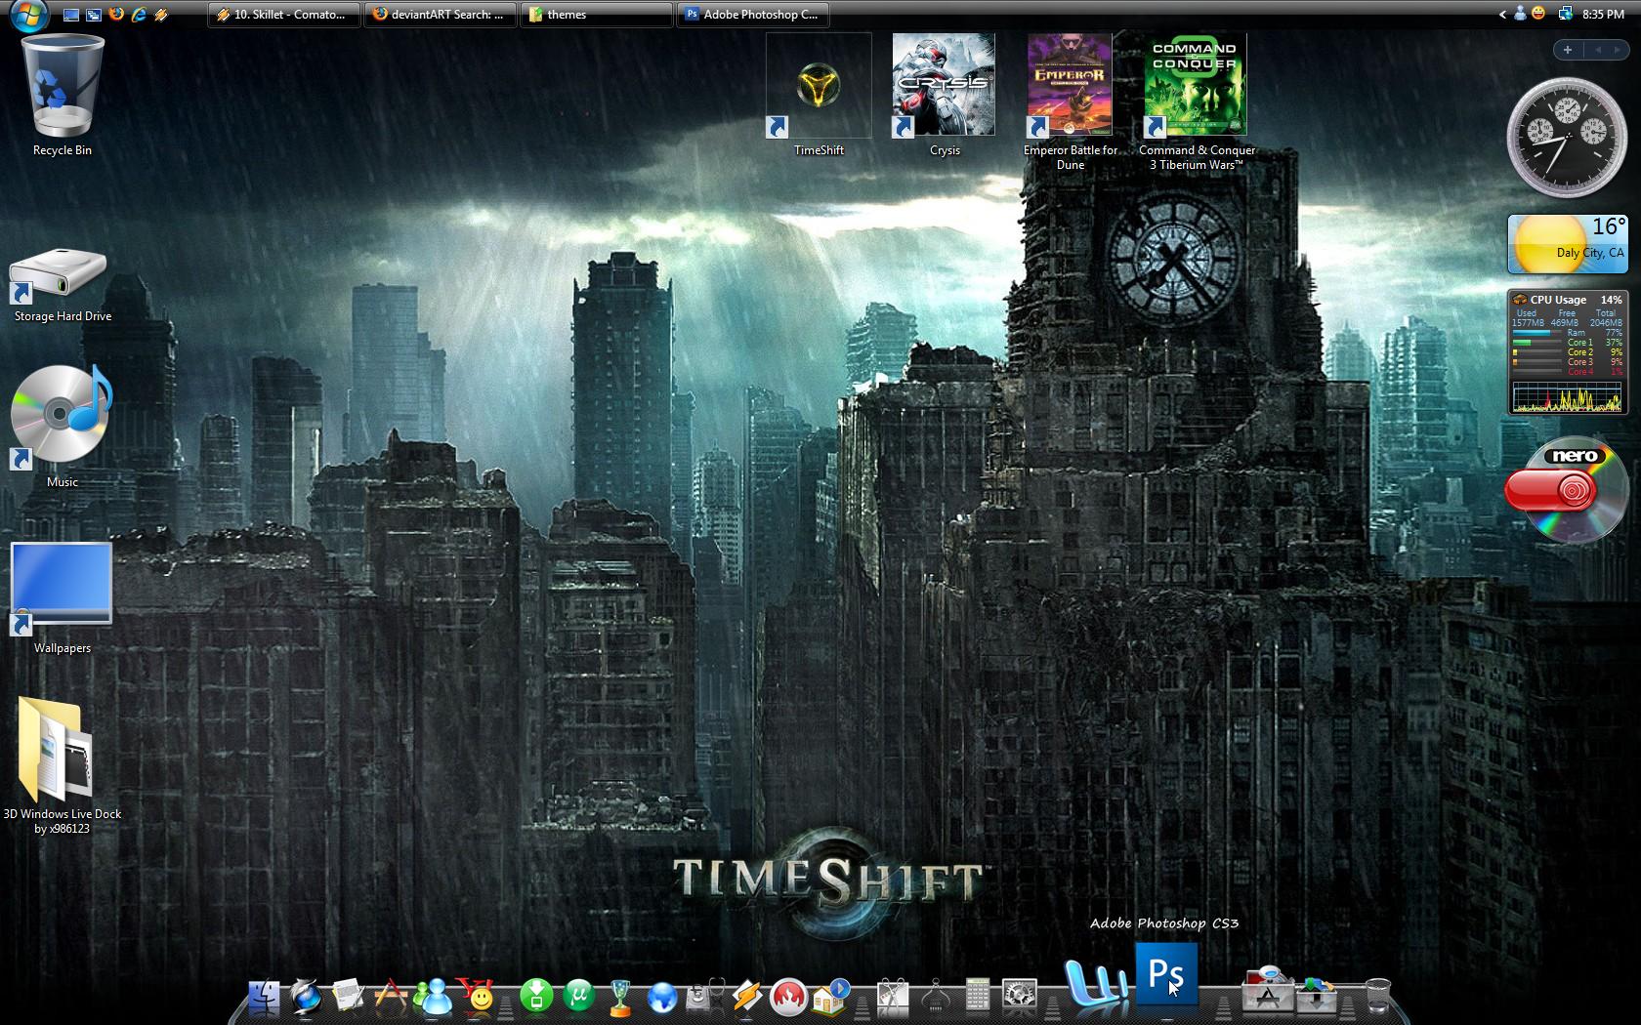Open the green trophy goblet dock icon
1641x1025 pixels.
pos(620,997)
